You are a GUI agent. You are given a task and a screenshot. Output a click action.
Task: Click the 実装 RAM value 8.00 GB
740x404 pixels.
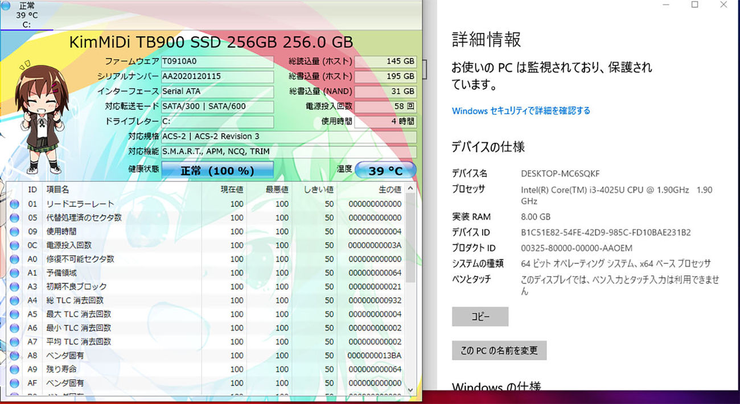click(x=536, y=217)
